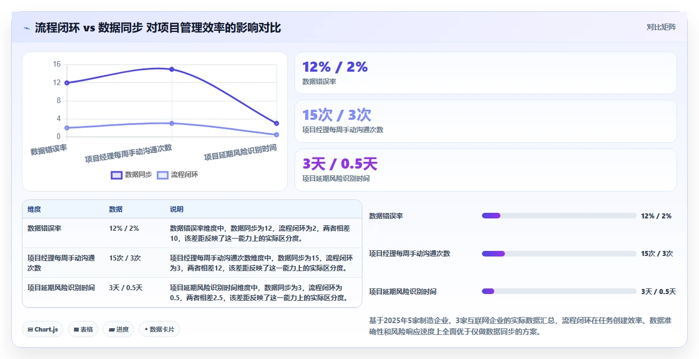Click the chart x-axis label 数据错误率
The height and width of the screenshot is (359, 699).
49,149
